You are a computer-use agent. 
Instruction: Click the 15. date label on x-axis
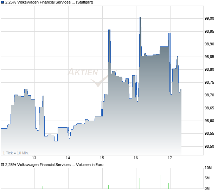(102, 158)
